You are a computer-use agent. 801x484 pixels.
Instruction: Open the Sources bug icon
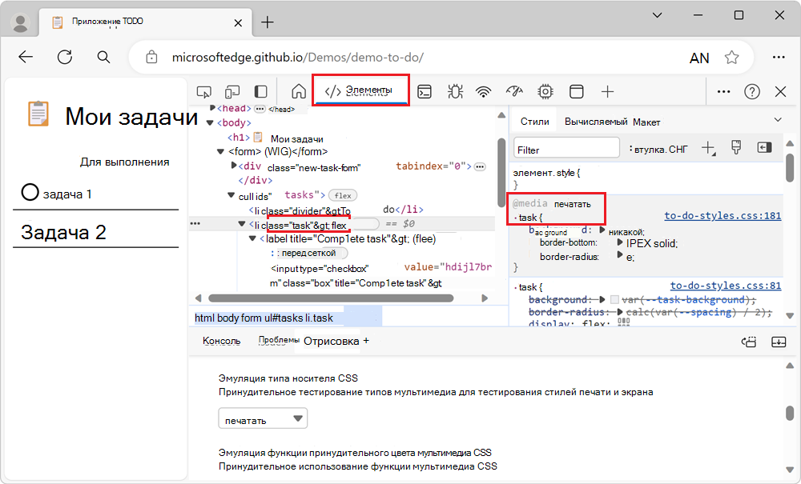pos(455,92)
